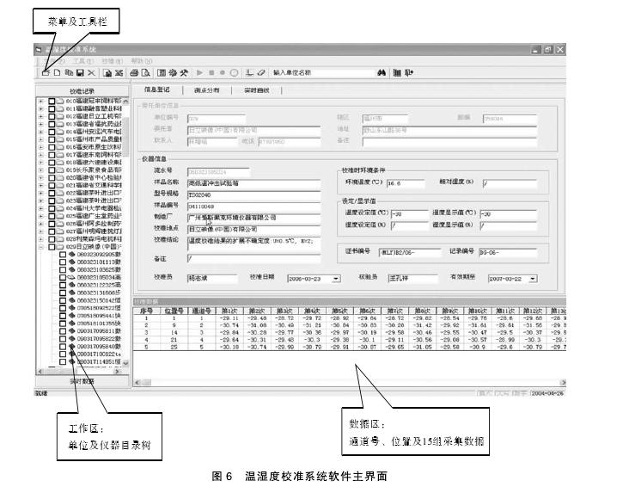The height and width of the screenshot is (493, 623).
Task: Click inside the 输入单位名称 search box
Action: tap(322, 72)
